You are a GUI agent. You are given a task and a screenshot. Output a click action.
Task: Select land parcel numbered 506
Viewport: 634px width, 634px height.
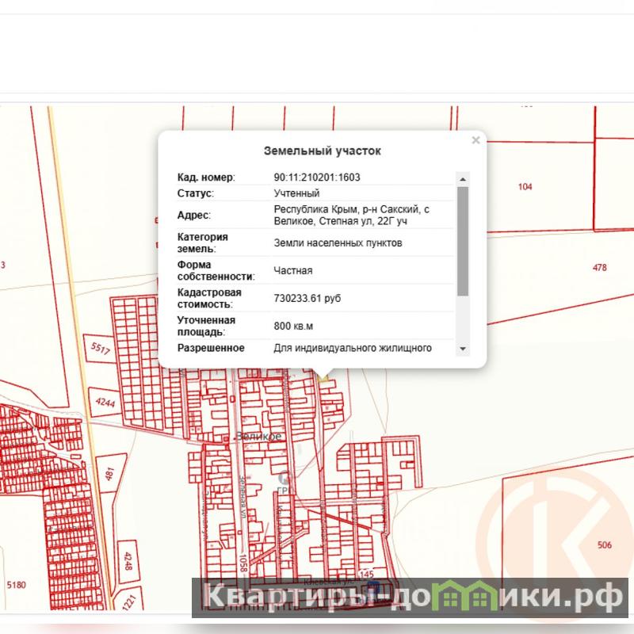[x=605, y=545]
